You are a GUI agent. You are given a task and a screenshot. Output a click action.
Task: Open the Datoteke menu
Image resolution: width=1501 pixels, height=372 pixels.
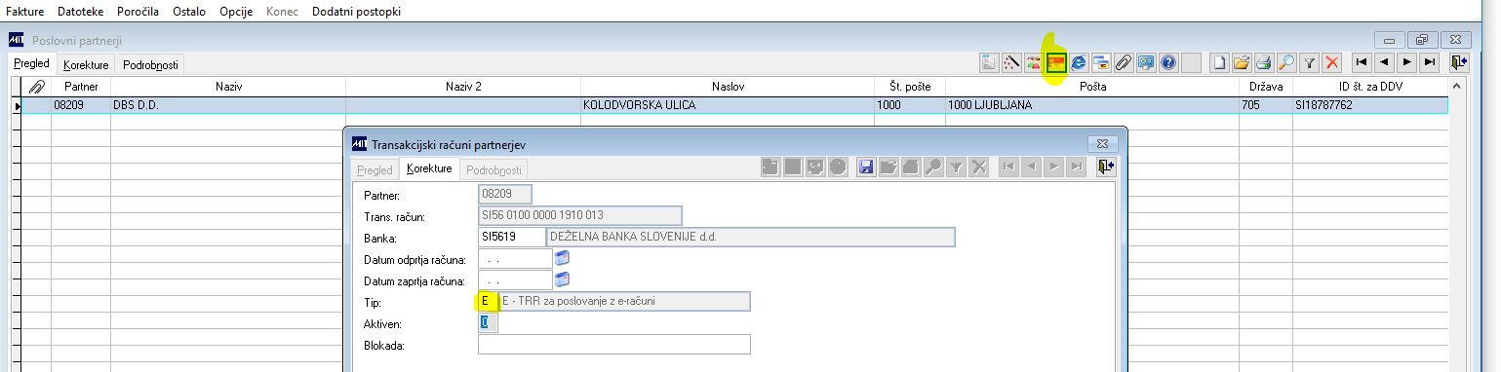(x=80, y=12)
